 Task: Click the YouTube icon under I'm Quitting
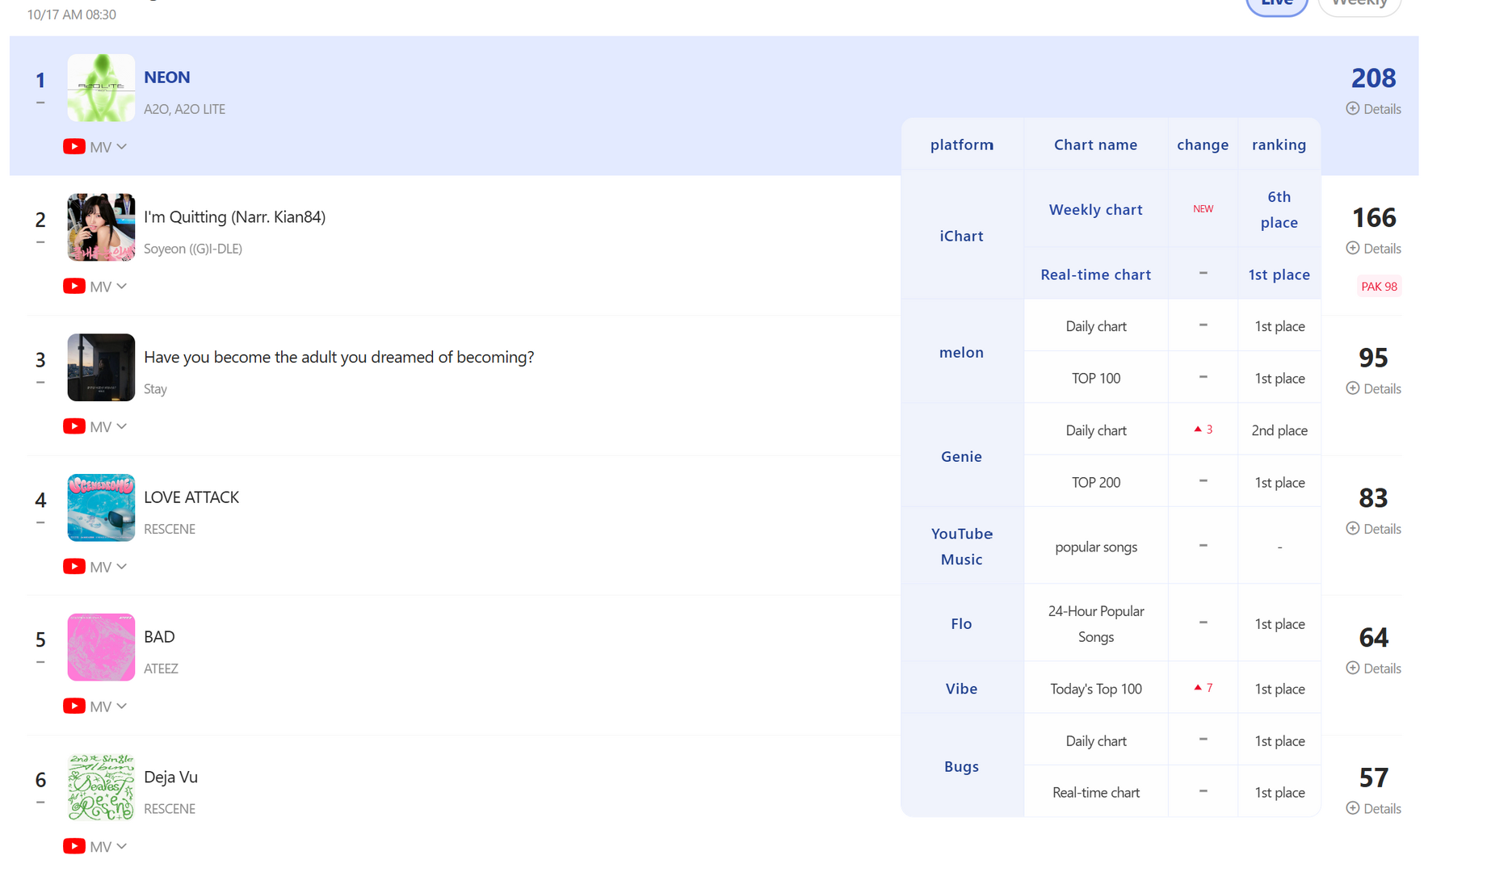coord(74,287)
